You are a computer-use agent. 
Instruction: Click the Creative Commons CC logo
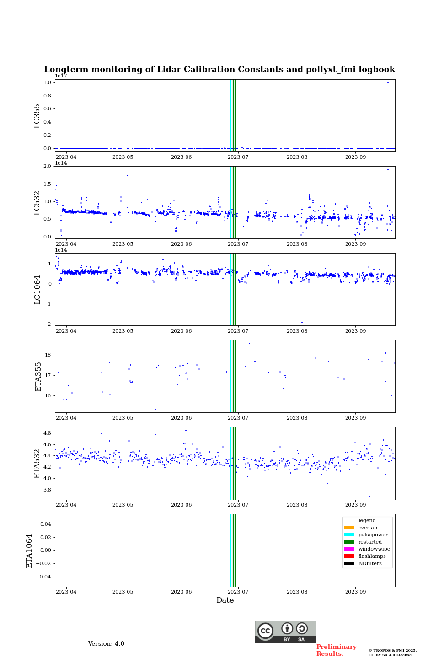click(x=265, y=631)
